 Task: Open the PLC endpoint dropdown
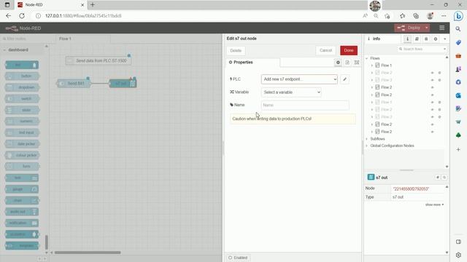point(299,79)
